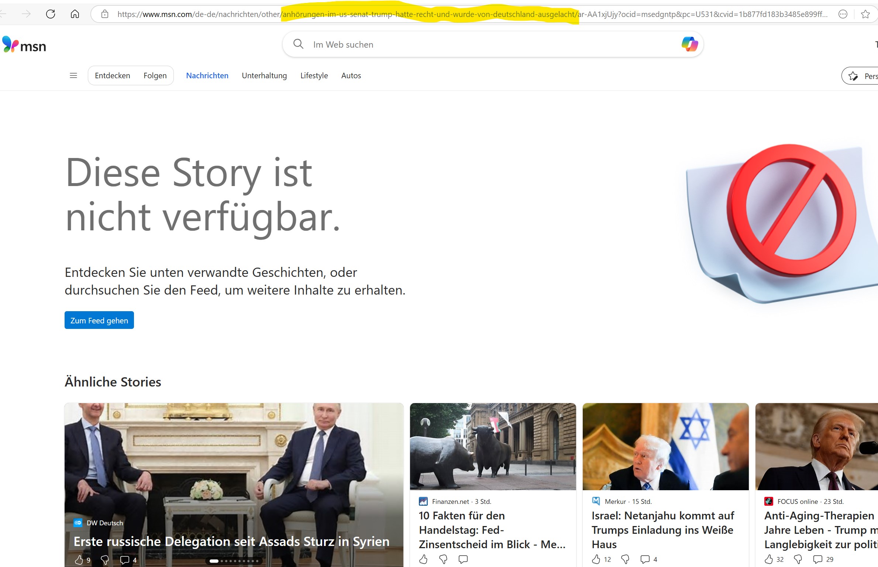Open the Entdecken tab
The width and height of the screenshot is (878, 567).
click(x=113, y=75)
